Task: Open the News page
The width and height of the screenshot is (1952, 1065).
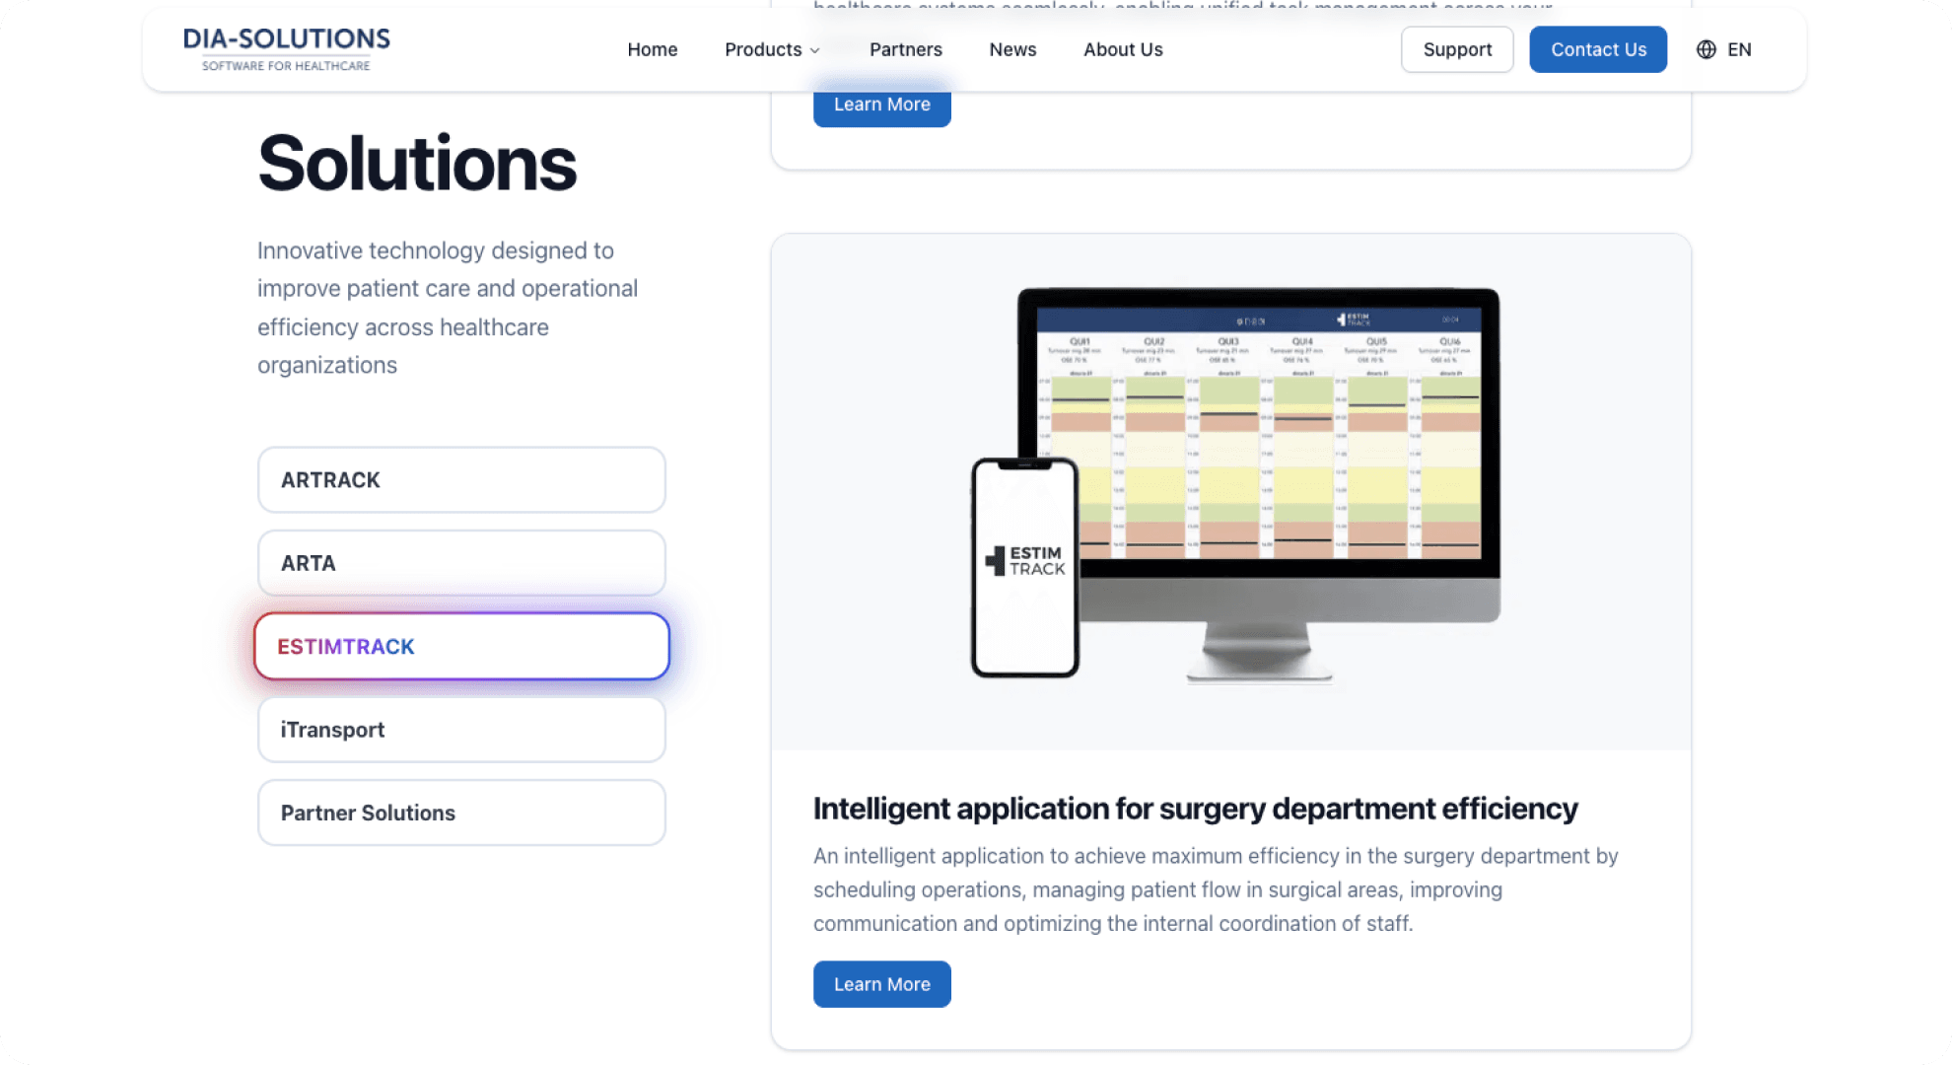Action: click(x=1012, y=49)
